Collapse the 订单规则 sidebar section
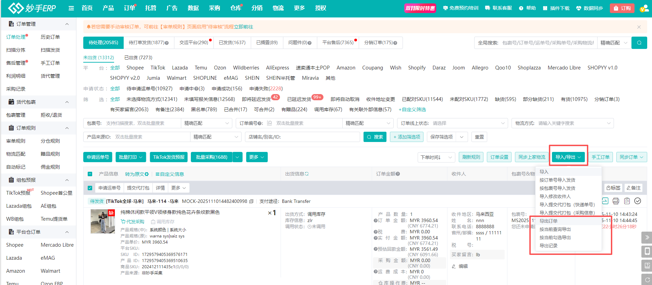The image size is (652, 285). coord(67,128)
